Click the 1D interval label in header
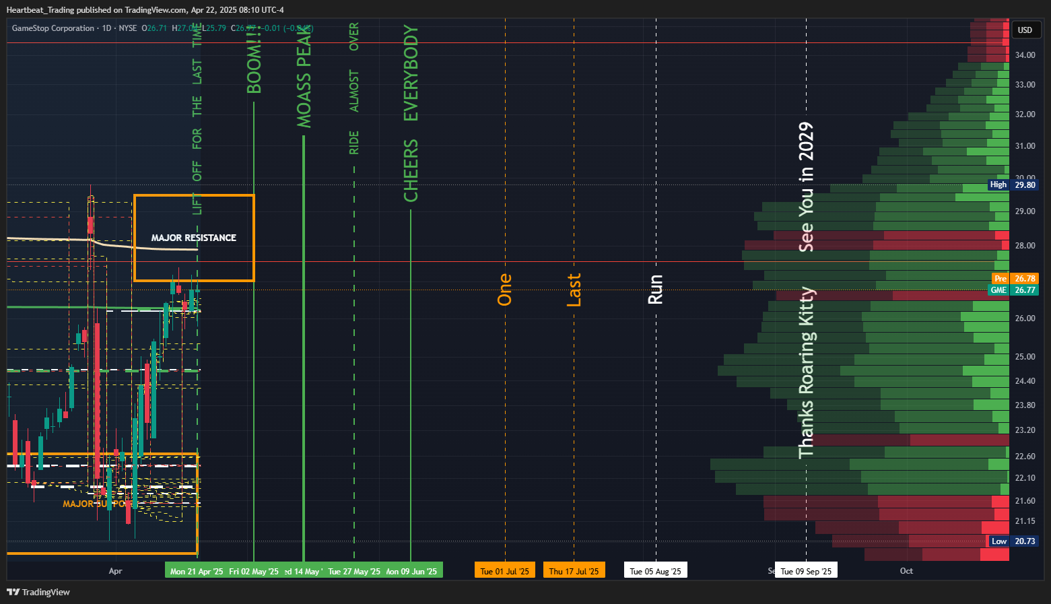Viewport: 1051px width, 604px height. pos(107,28)
